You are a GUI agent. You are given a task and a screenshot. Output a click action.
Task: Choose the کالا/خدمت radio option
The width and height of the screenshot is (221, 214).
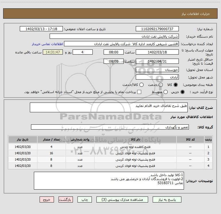[x=141, y=85]
